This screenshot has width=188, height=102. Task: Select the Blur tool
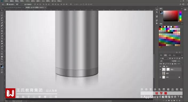click(x=2, y=41)
